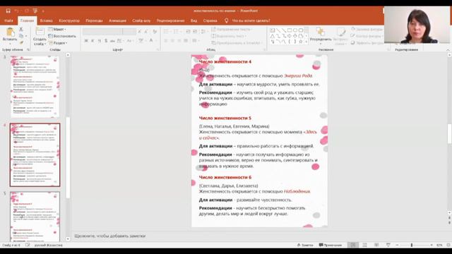Viewport: 452px width, 254px height.
Task: Align text left
Action: click(166, 41)
